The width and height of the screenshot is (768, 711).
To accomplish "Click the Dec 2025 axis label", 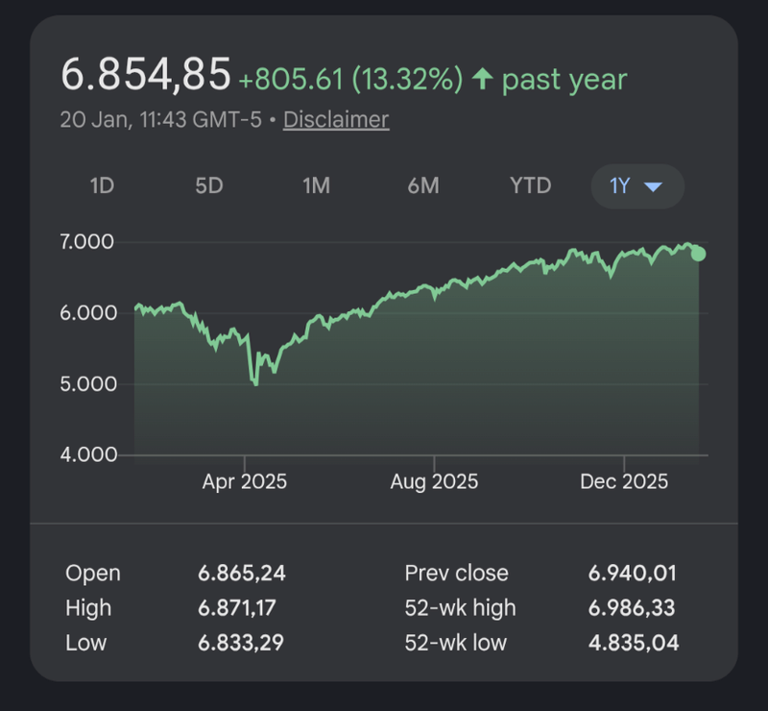I will tap(624, 481).
